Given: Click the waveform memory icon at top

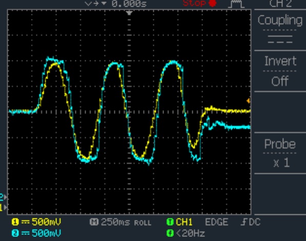Looking at the screenshot, I should [x=236, y=4].
